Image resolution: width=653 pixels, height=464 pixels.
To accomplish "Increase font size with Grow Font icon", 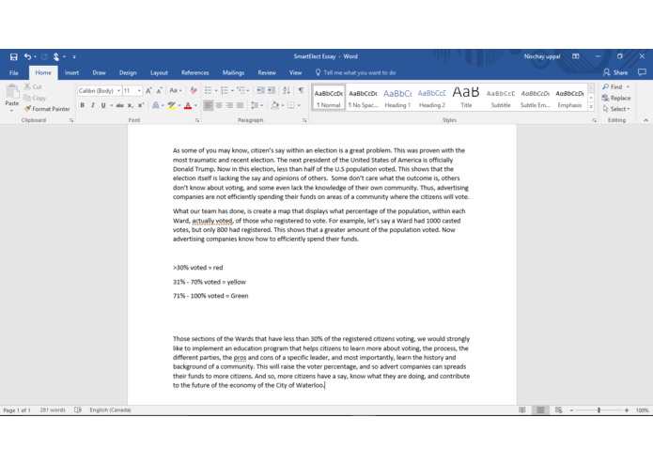I will (x=148, y=91).
